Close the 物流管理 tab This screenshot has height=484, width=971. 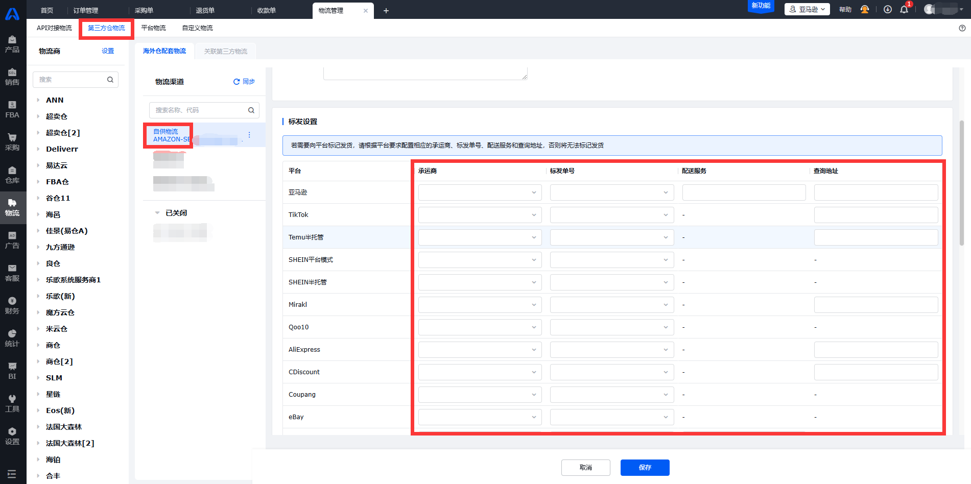coord(366,11)
